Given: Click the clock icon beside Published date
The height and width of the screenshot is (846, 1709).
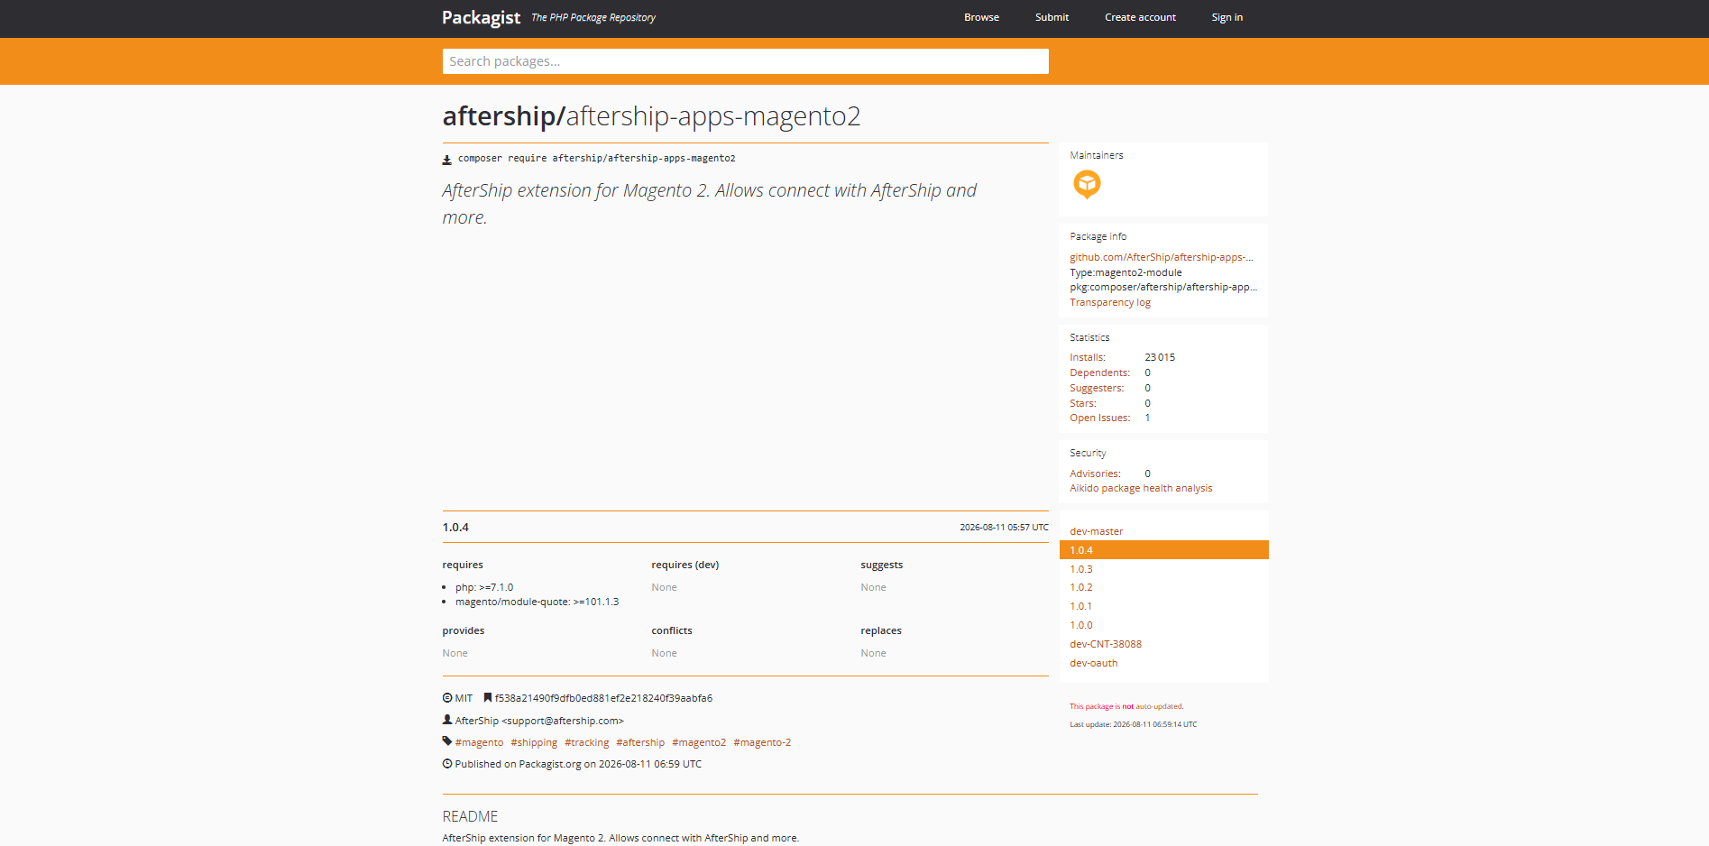Looking at the screenshot, I should (x=447, y=764).
